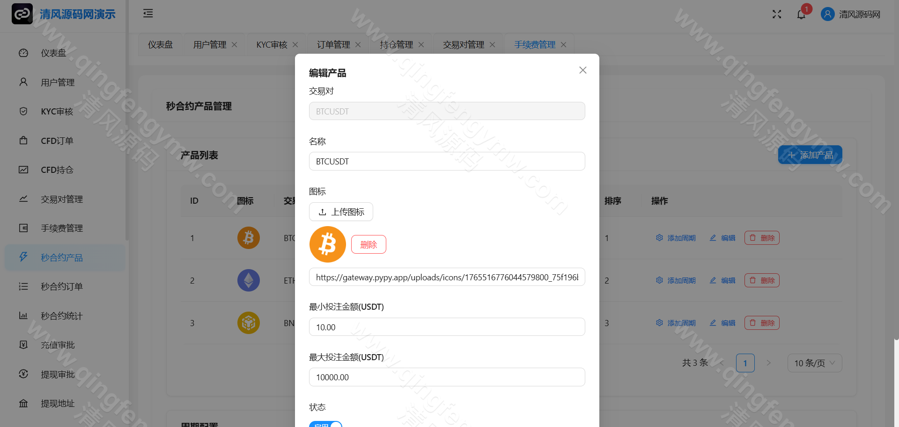Select the 秒合约统计 chart icon
Image resolution: width=899 pixels, height=427 pixels.
(x=23, y=316)
